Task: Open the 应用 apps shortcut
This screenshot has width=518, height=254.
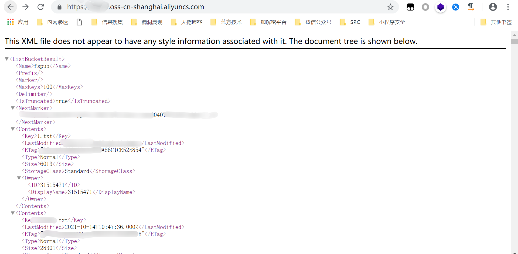Action: coord(18,22)
